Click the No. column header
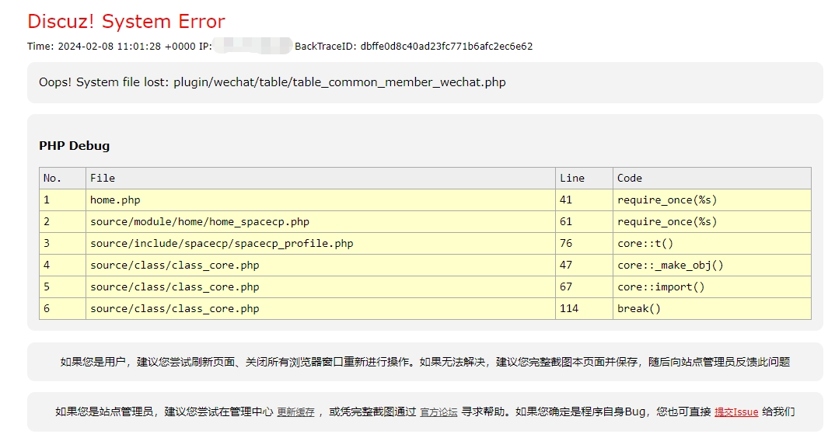Image resolution: width=828 pixels, height=434 pixels. pos(52,178)
